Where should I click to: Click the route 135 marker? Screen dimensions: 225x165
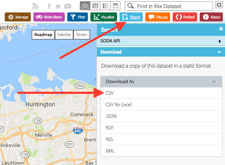tap(25, 155)
